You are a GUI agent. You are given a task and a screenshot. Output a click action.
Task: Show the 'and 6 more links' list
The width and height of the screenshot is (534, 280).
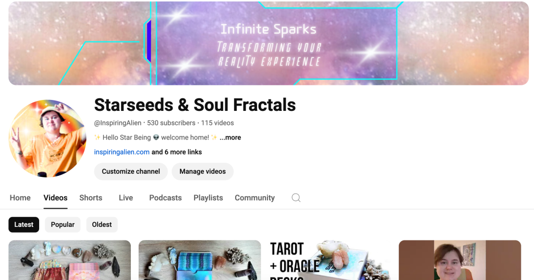click(176, 152)
